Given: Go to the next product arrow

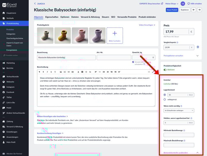Looking at the screenshot, I should pos(199,10).
